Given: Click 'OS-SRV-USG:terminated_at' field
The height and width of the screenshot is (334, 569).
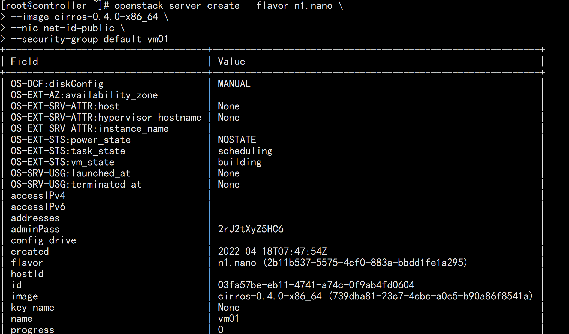Looking at the screenshot, I should [x=76, y=184].
